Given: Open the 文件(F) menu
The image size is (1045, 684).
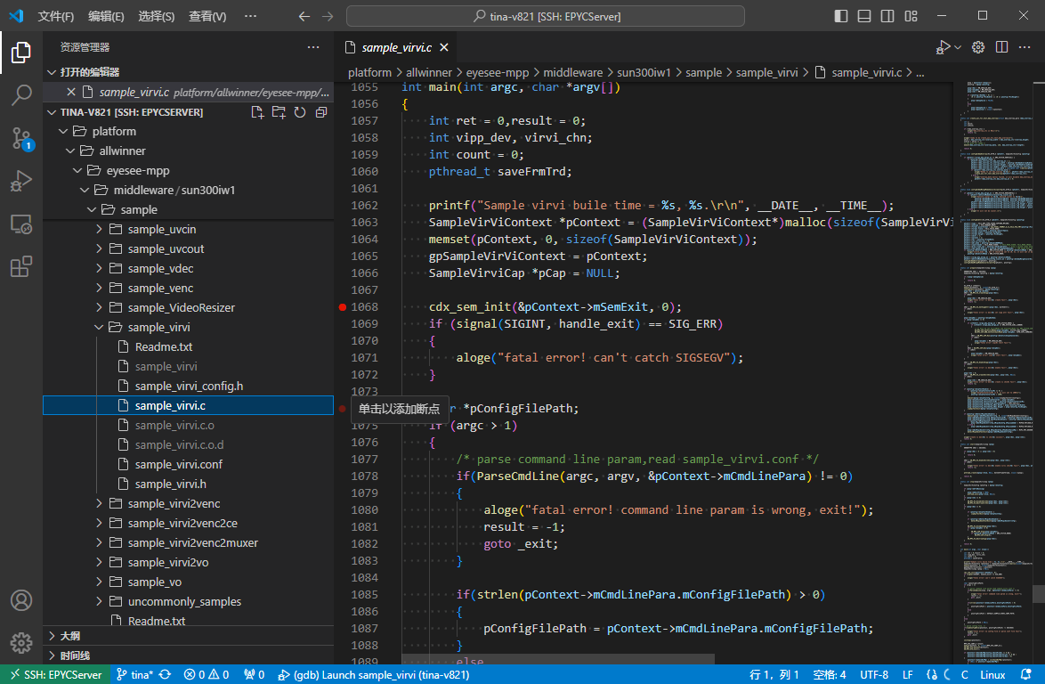Looking at the screenshot, I should [x=55, y=16].
